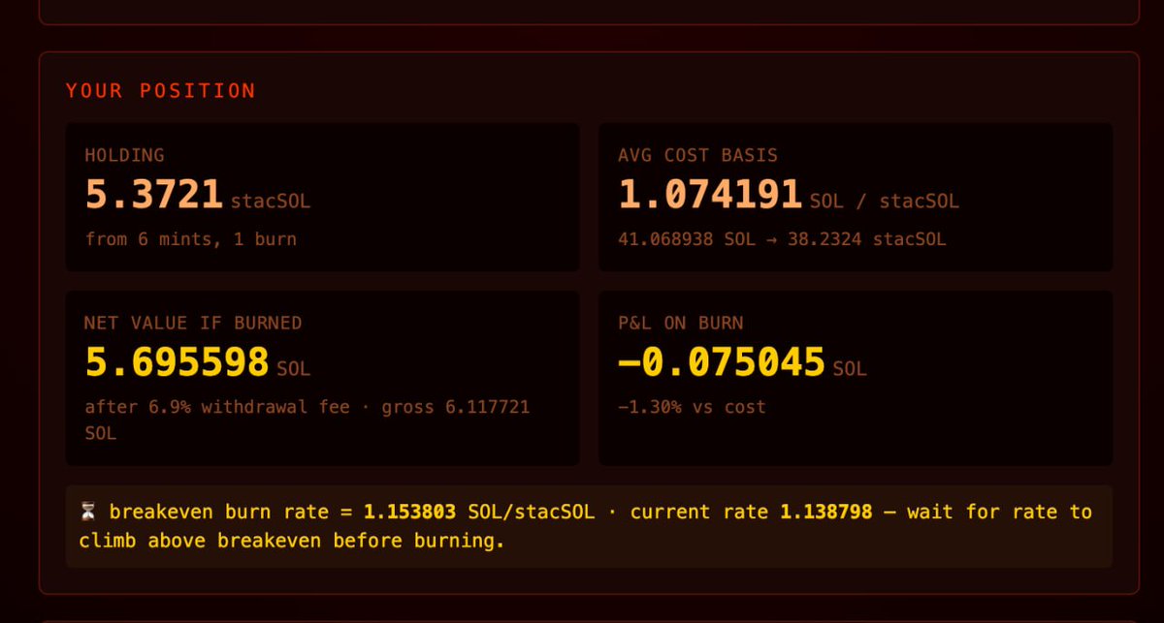Click the 'stacSOL' unit beside 5.3721
This screenshot has width=1164, height=623.
pyautogui.click(x=271, y=202)
